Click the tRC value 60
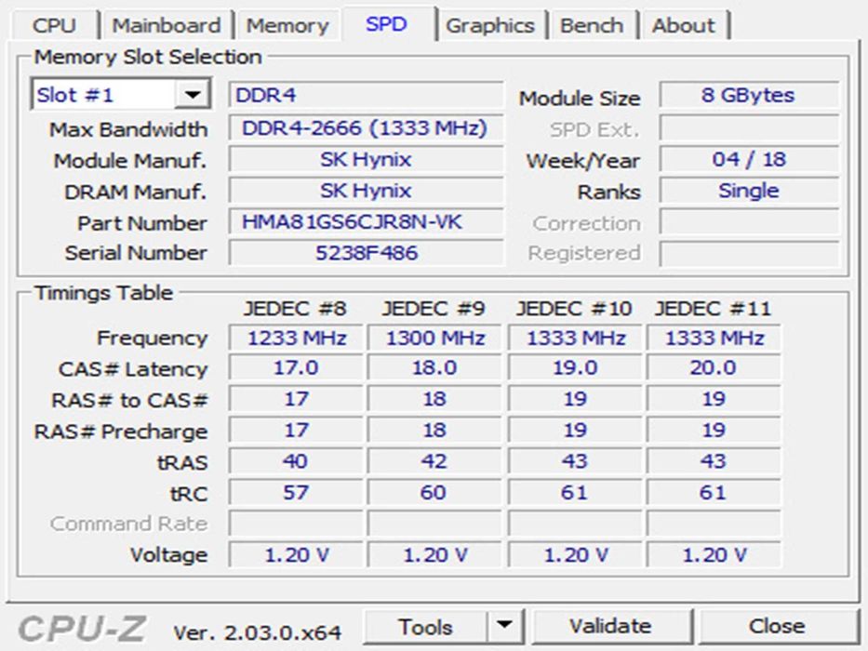The width and height of the screenshot is (868, 651). point(434,492)
